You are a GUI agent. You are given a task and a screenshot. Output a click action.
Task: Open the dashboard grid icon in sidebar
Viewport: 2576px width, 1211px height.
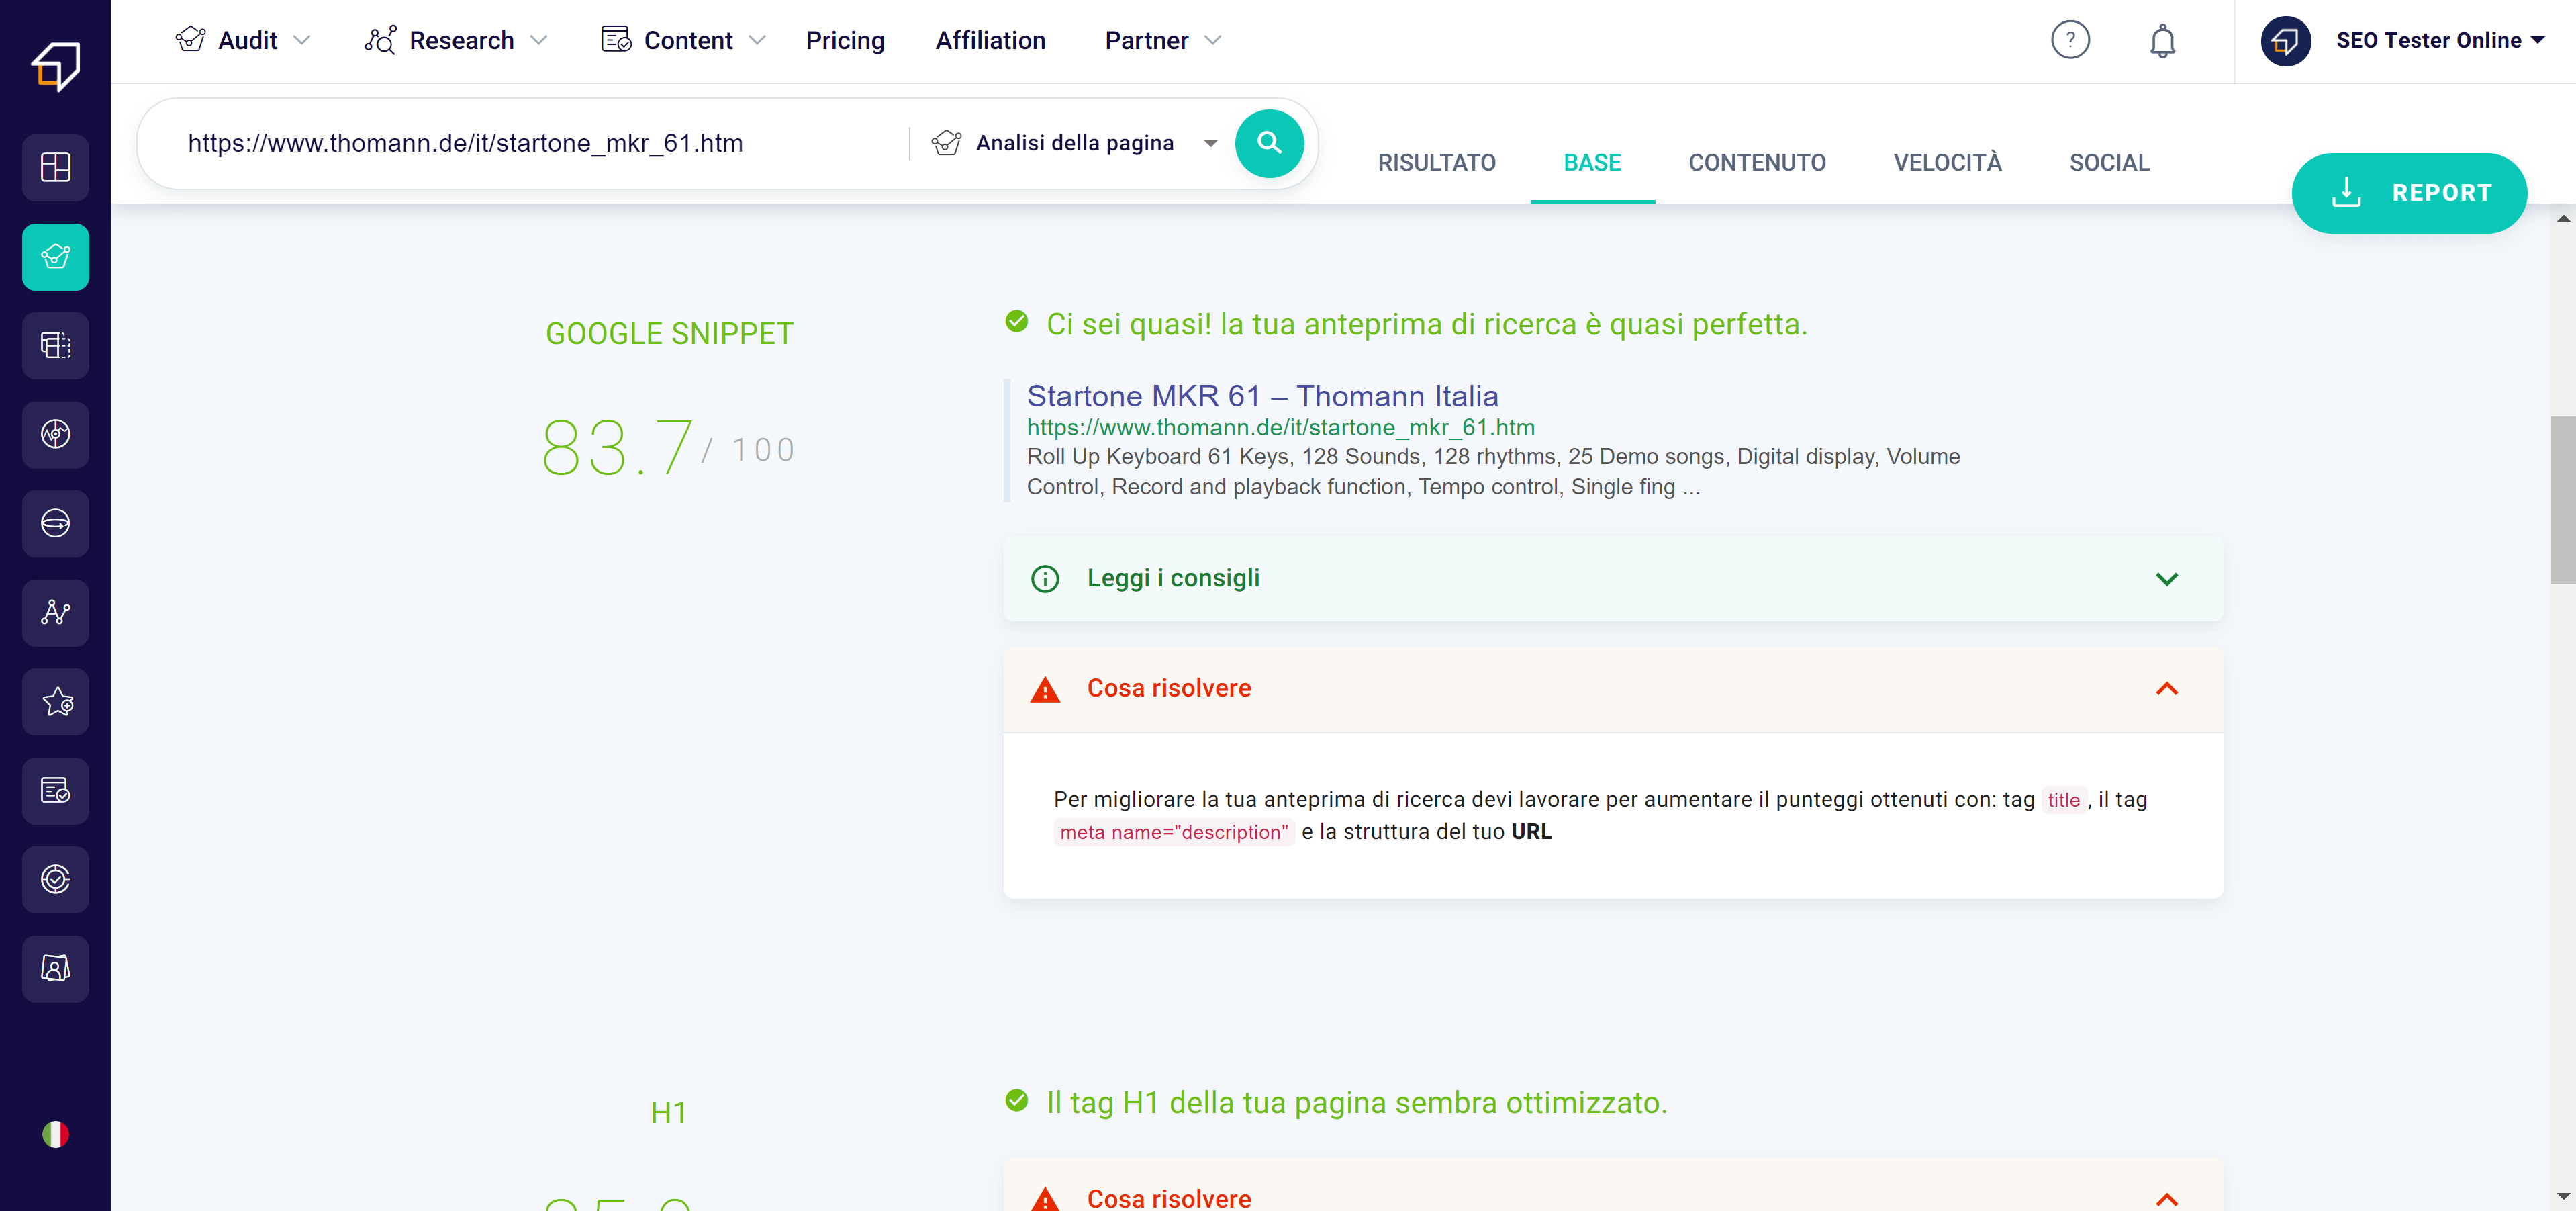pyautogui.click(x=55, y=167)
